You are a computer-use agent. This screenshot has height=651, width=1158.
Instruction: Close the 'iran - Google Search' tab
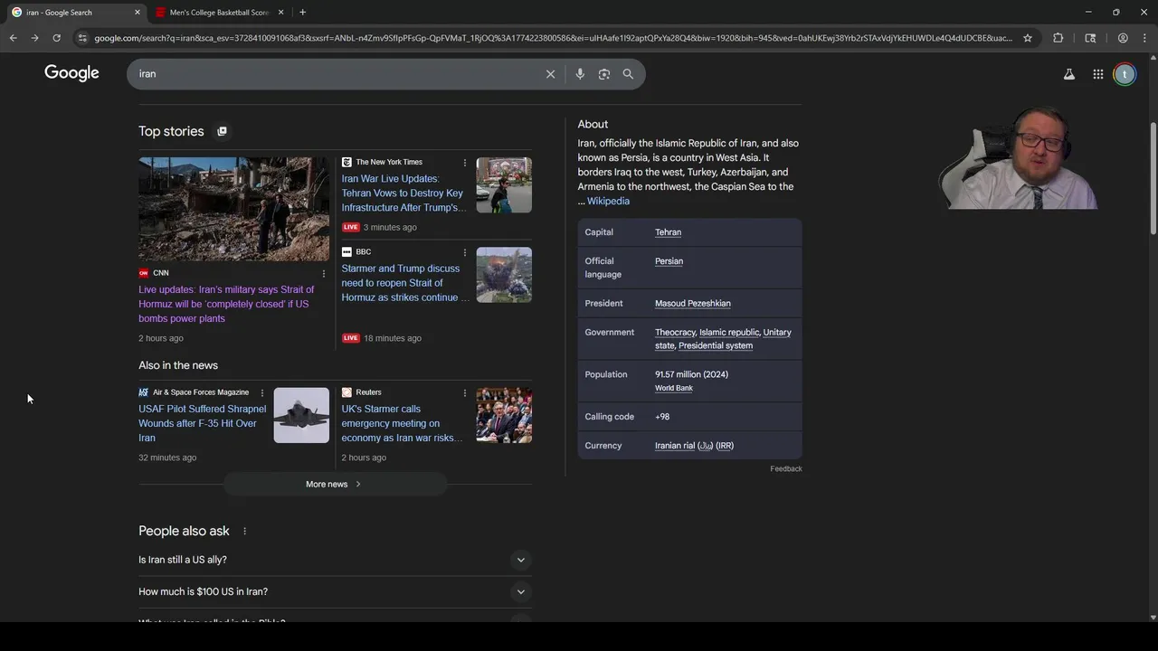point(138,13)
